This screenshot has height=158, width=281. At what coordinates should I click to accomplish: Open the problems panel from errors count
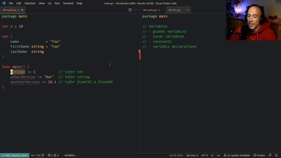click(x=50, y=155)
